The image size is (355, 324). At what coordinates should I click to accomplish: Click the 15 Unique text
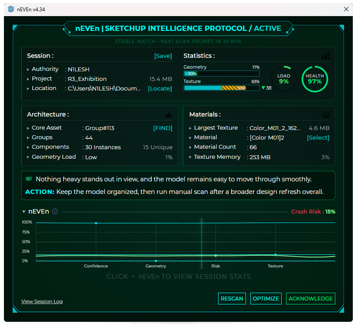click(157, 147)
